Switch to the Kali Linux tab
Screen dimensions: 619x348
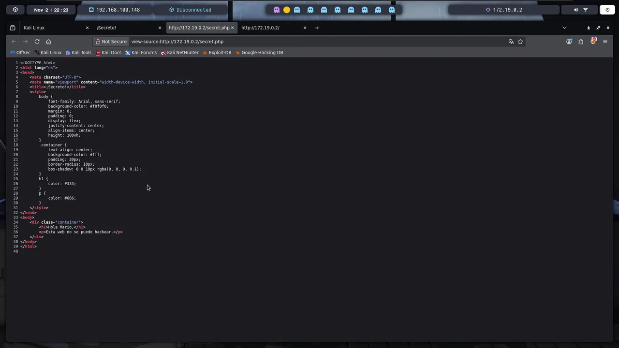click(x=55, y=28)
